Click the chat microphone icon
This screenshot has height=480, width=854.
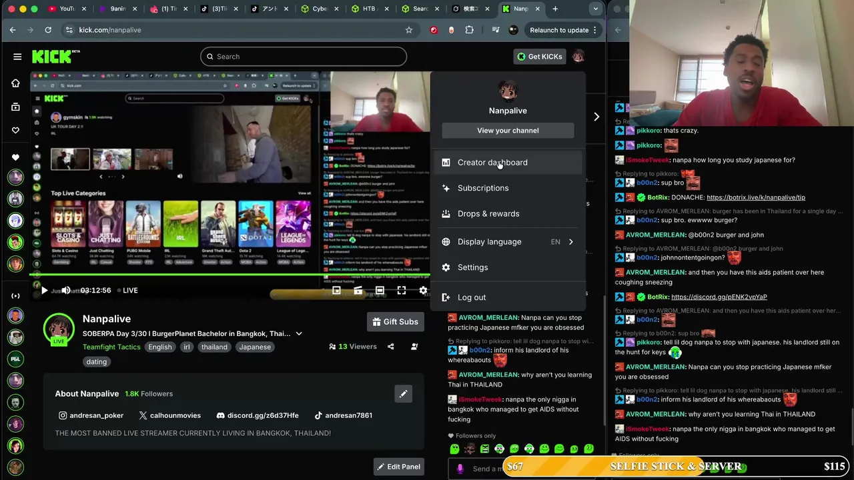point(460,469)
